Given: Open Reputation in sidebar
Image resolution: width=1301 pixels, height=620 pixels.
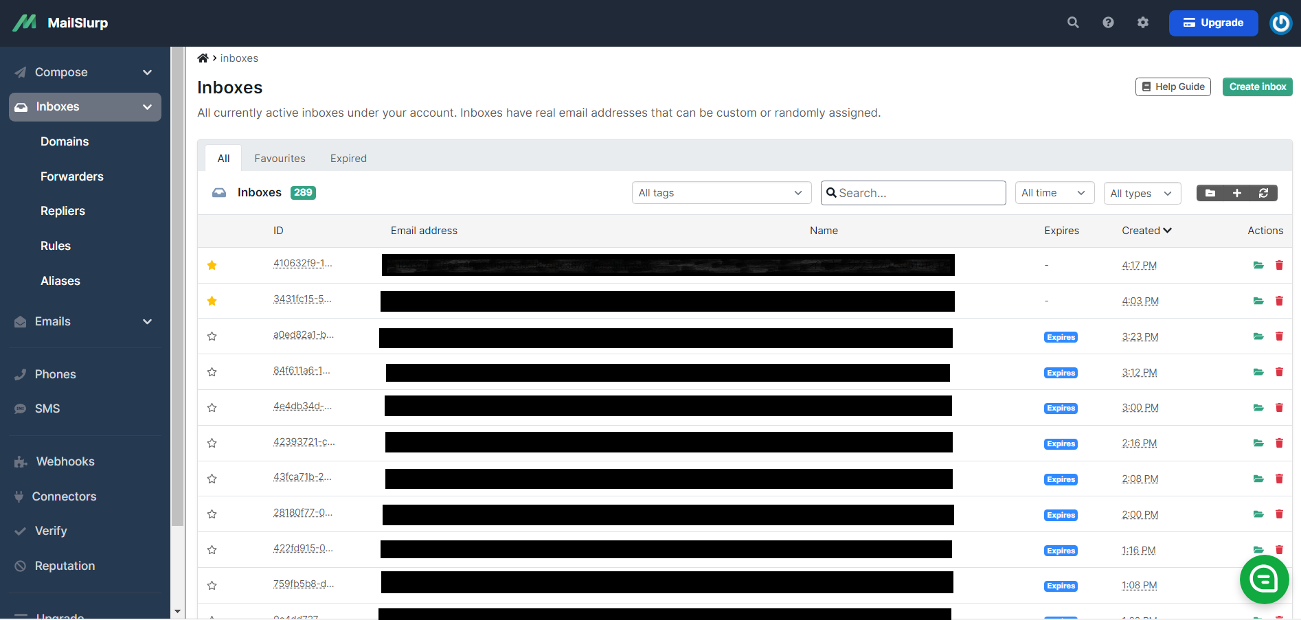Looking at the screenshot, I should point(65,566).
